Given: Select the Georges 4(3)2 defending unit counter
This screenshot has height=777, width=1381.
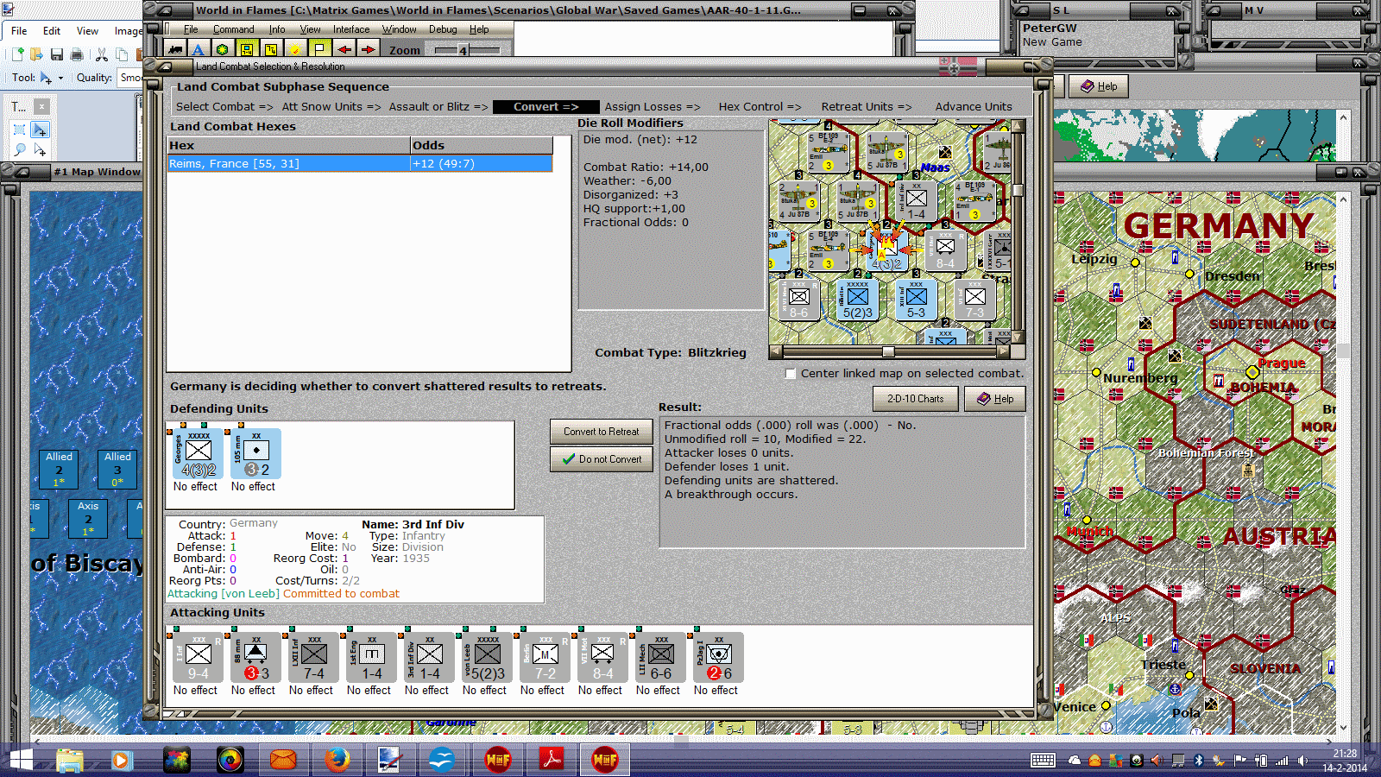Looking at the screenshot, I should (x=199, y=454).
